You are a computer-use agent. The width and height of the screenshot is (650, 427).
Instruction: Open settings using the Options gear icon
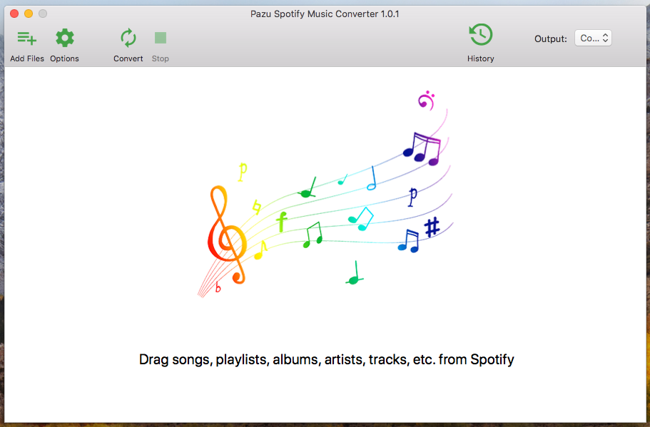(64, 38)
